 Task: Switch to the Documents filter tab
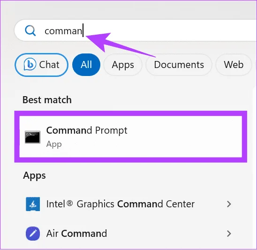[179, 65]
